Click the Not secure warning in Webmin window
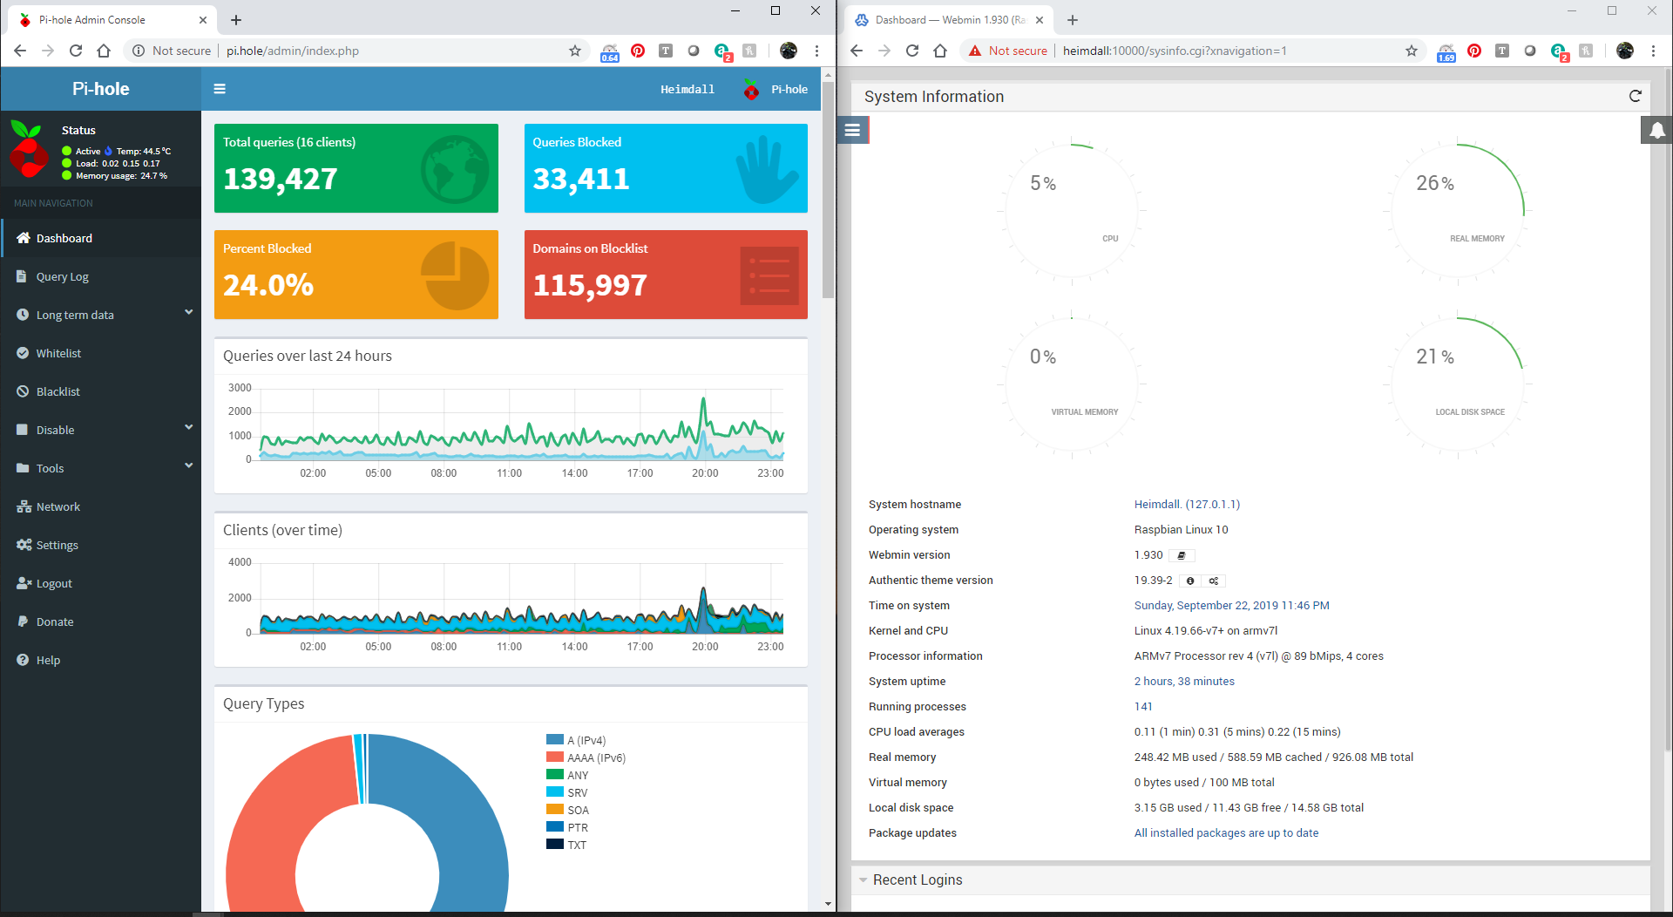Screen dimensions: 1673x917 click(x=1008, y=51)
